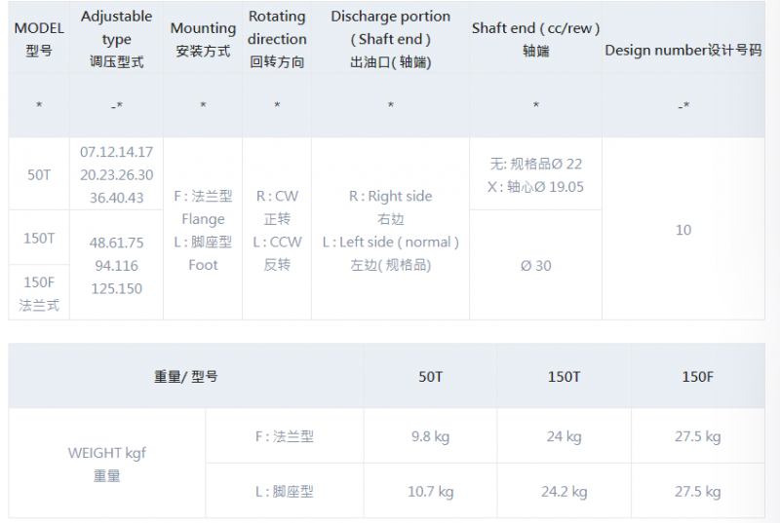780x523 pixels.
Task: Select the Ø 30 shaft end cell
Action: (535, 265)
